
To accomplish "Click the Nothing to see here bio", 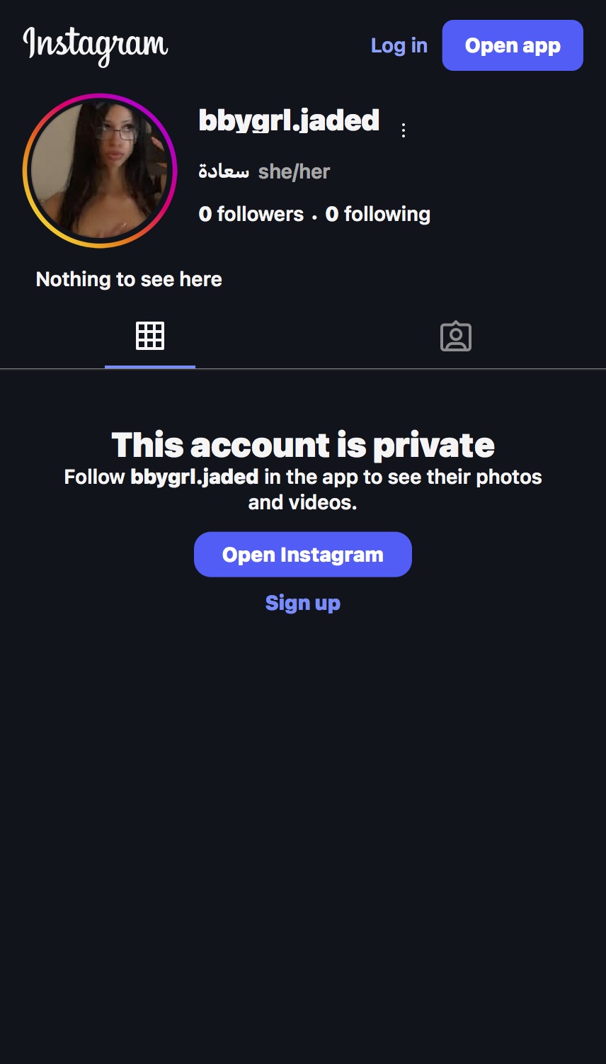I will point(129,279).
